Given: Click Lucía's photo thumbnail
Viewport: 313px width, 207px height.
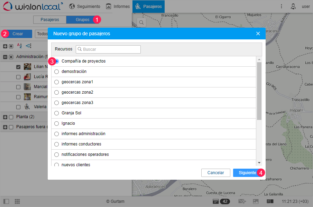Looking at the screenshot, I should 27,77.
